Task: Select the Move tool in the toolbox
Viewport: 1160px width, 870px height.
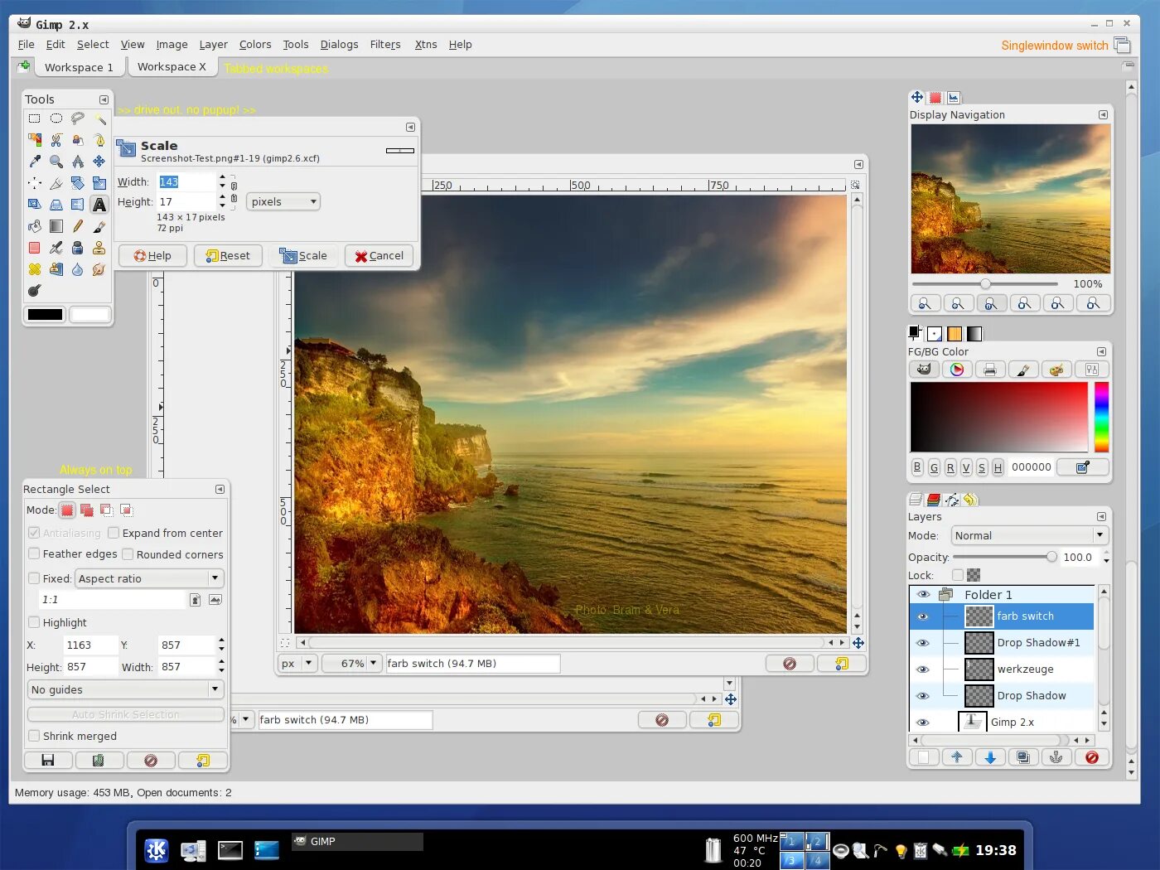Action: (x=99, y=162)
